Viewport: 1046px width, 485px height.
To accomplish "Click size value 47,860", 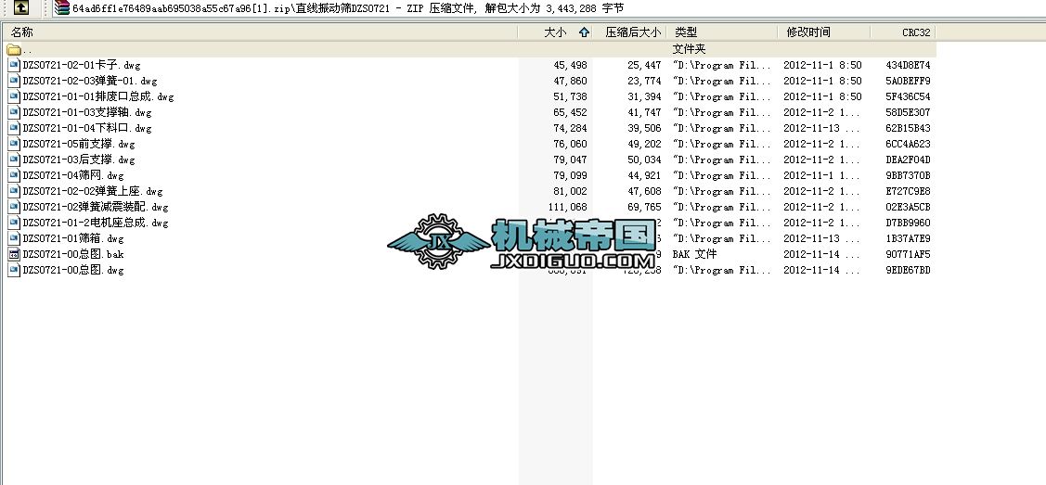I will (571, 82).
